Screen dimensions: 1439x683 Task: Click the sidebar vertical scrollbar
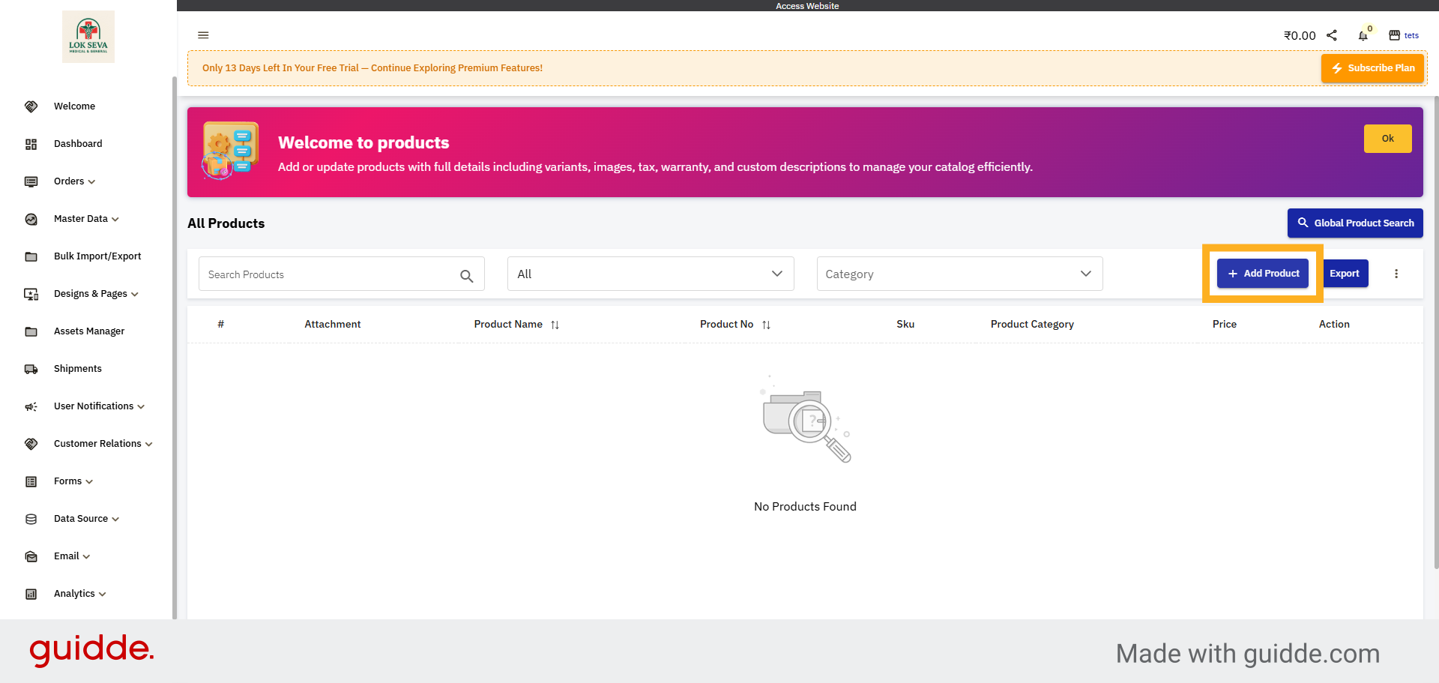pos(175,346)
